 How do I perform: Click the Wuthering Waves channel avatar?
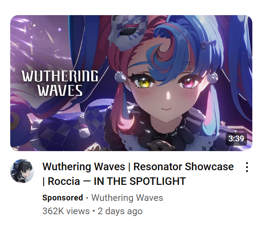[22, 171]
